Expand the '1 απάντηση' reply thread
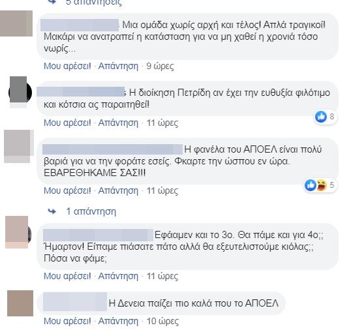Viewport: 351px width, 332px height. click(91, 211)
